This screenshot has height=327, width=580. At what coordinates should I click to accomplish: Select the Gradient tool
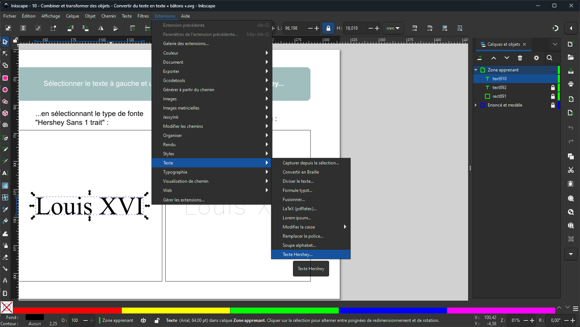5,186
